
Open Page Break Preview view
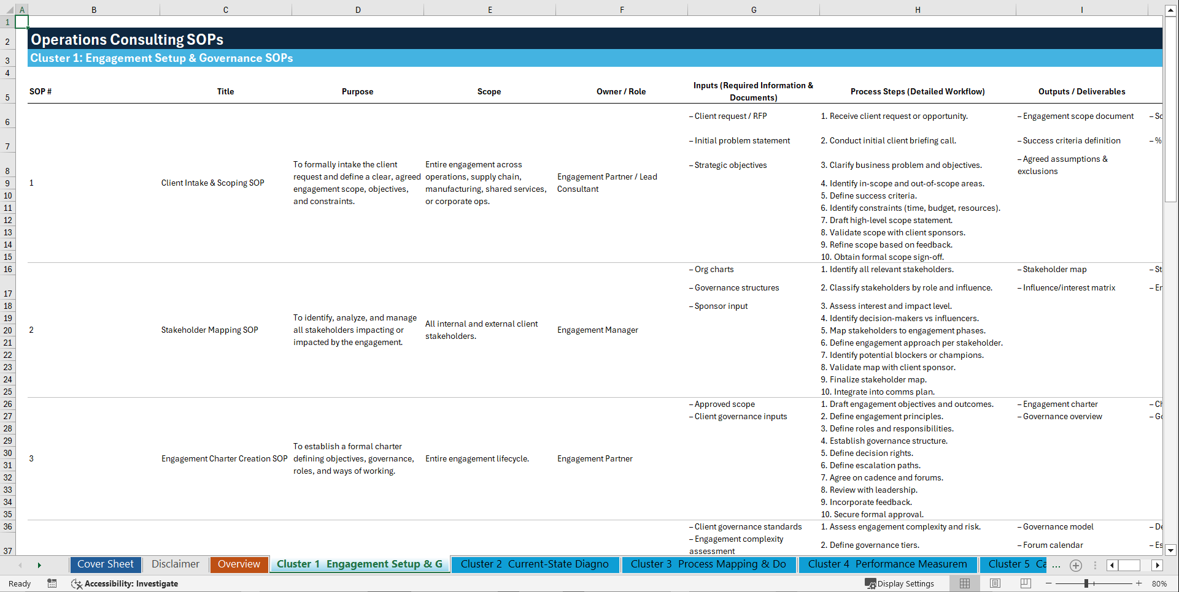[1026, 583]
